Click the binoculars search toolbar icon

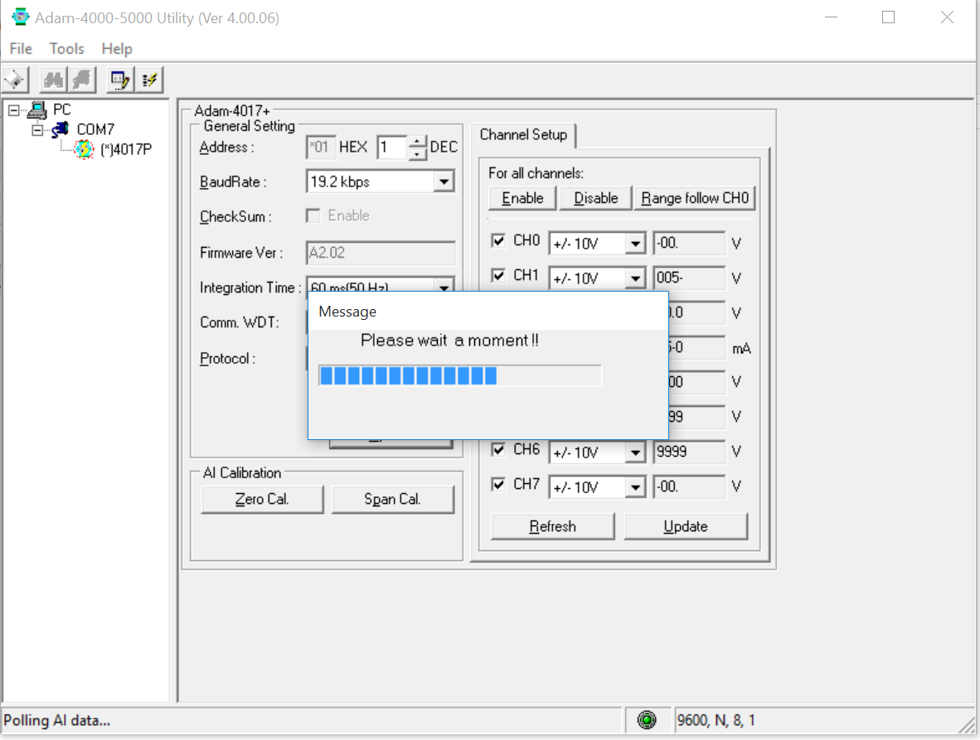click(53, 80)
